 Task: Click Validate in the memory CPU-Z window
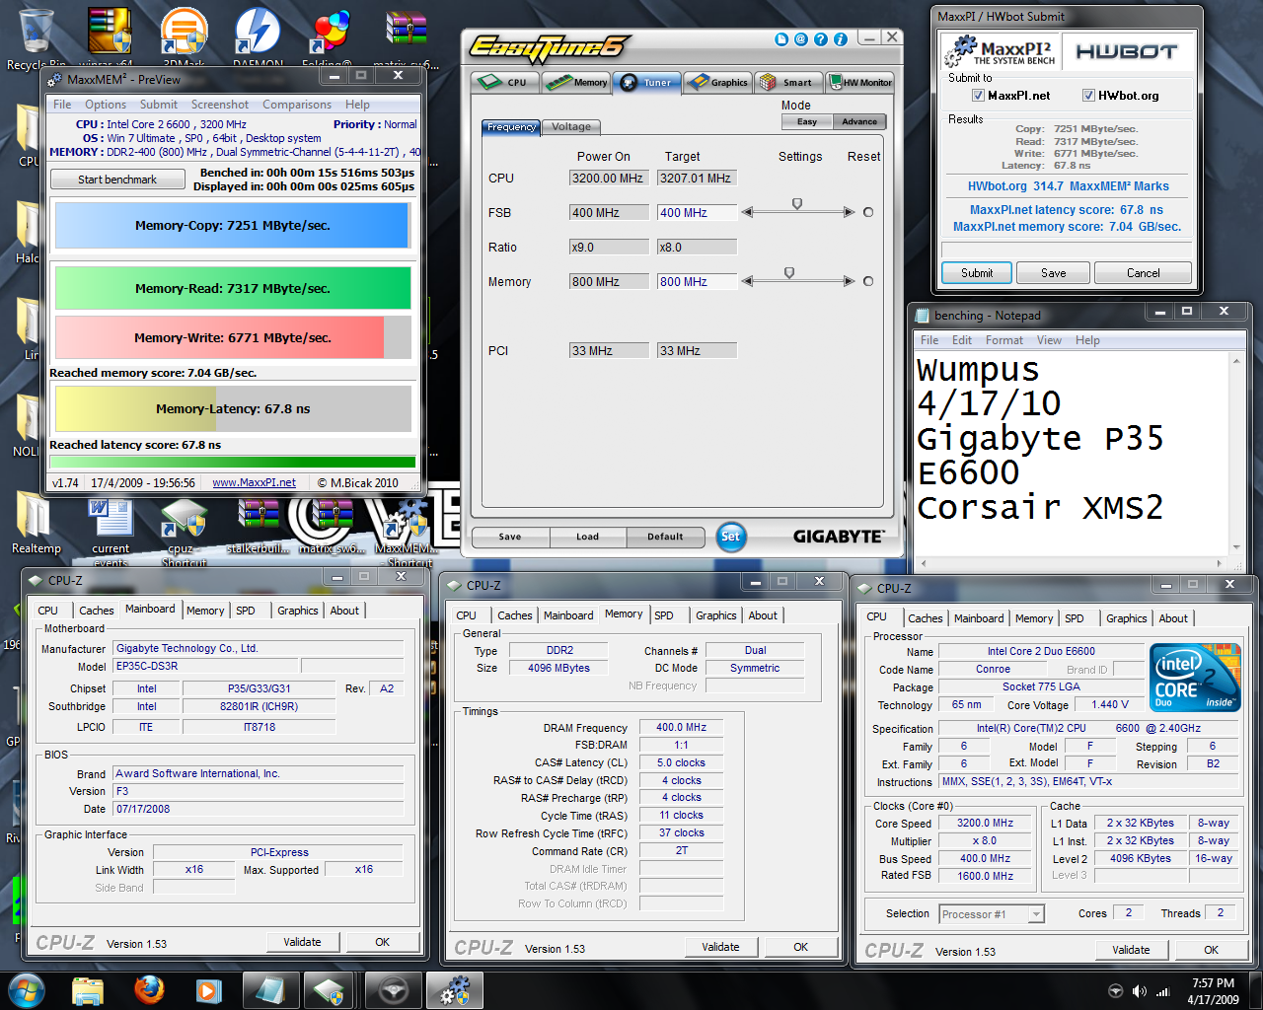tap(720, 947)
